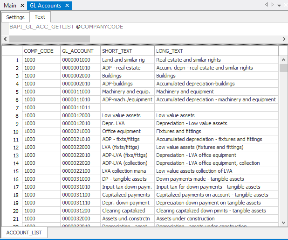Select row header number 7
Viewport: 288px width, 240px height.
[12, 108]
